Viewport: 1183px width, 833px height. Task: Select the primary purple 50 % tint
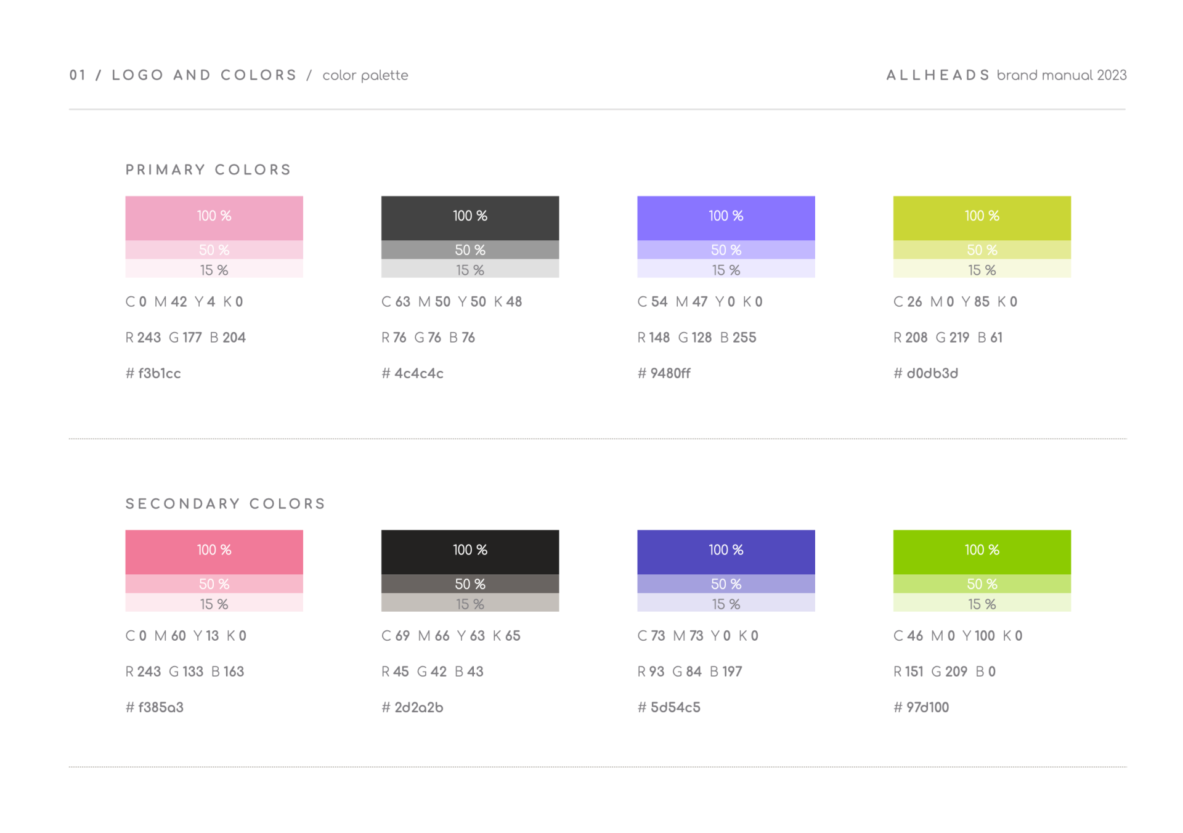tap(726, 250)
